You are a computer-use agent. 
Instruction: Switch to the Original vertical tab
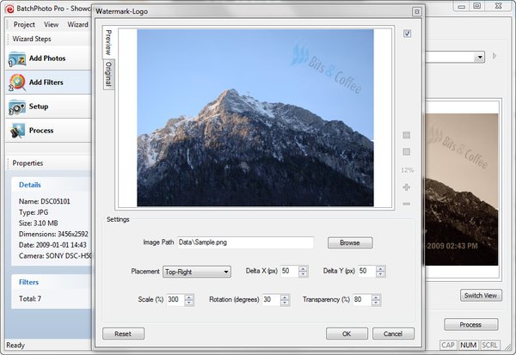[108, 75]
